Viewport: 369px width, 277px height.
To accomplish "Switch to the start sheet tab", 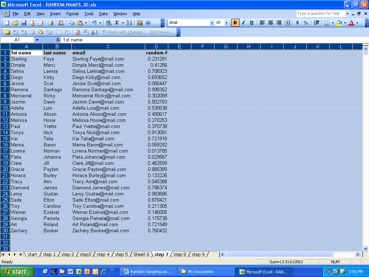I will pyautogui.click(x=32, y=254).
